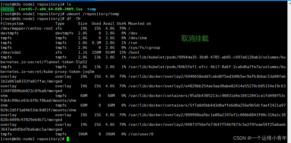291x143 pixels.
Task: Click the 'umount /repository/temp' command text
Action: click(93, 14)
